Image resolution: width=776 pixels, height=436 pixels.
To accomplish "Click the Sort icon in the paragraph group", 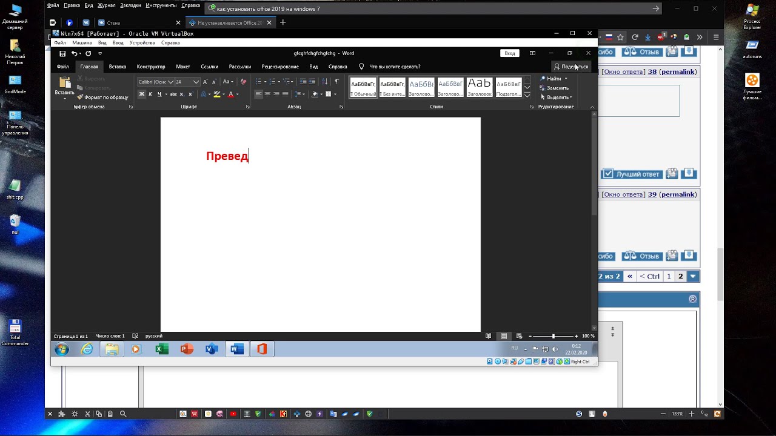I will [x=324, y=82].
